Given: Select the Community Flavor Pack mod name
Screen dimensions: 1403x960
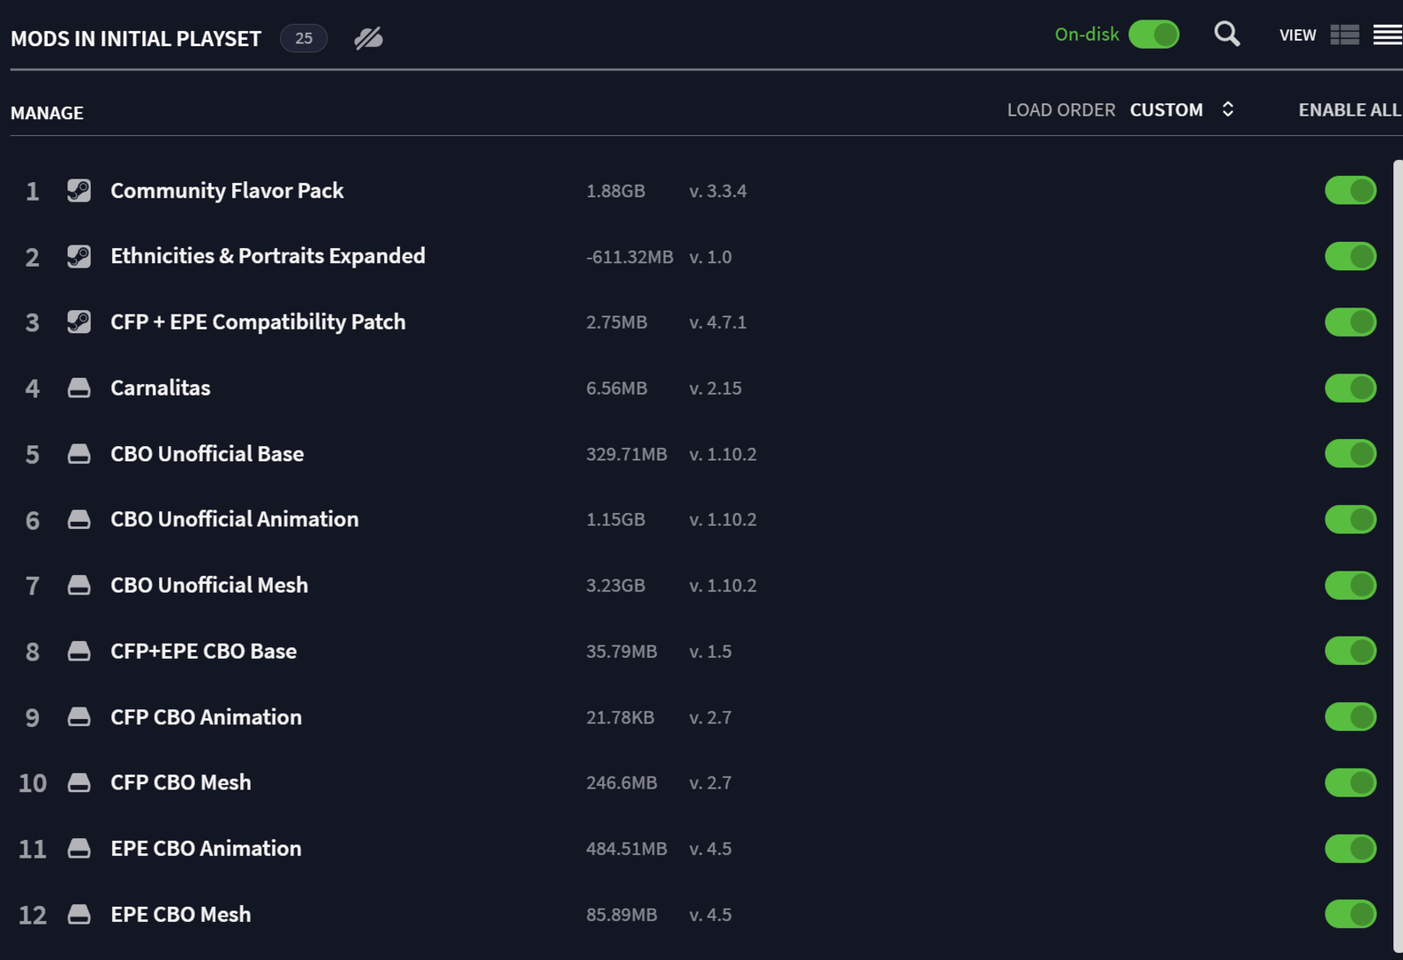Looking at the screenshot, I should (227, 190).
